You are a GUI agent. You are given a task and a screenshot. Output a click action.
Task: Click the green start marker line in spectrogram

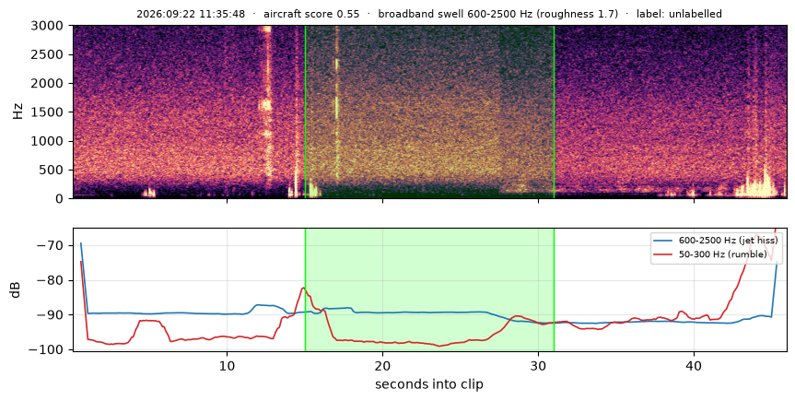[305, 112]
